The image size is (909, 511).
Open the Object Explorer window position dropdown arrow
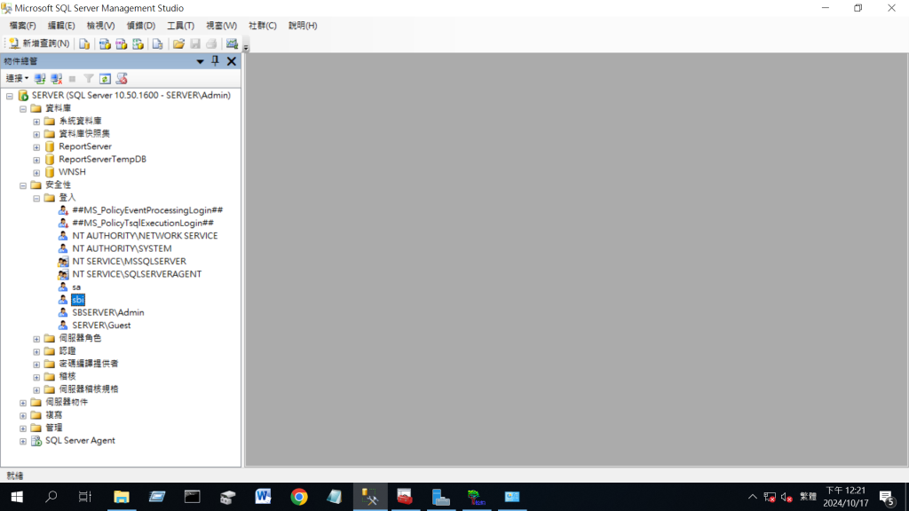[x=200, y=61]
